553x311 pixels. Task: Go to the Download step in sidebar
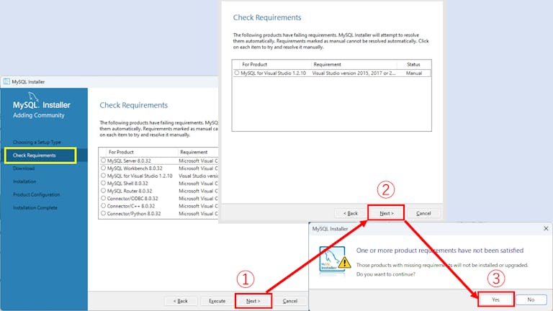pyautogui.click(x=24, y=168)
